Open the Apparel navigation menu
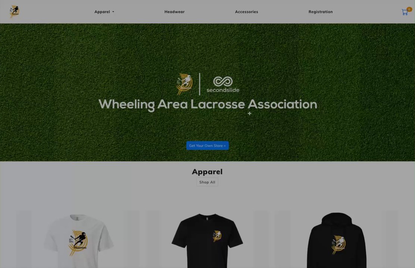The height and width of the screenshot is (268, 415). (x=104, y=12)
